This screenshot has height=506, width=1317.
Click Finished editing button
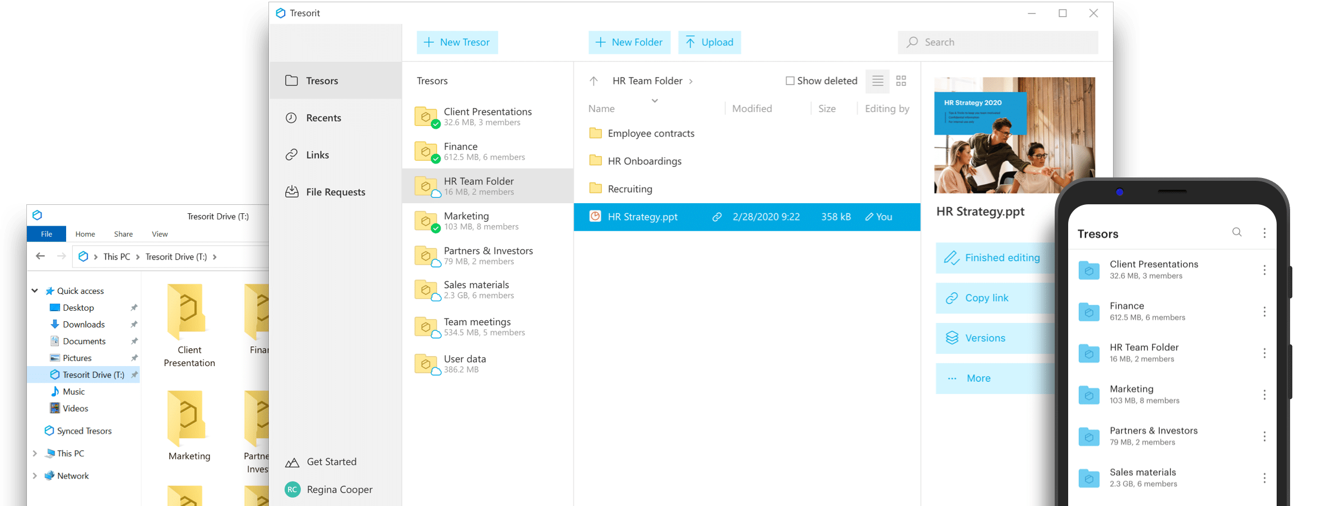(995, 258)
